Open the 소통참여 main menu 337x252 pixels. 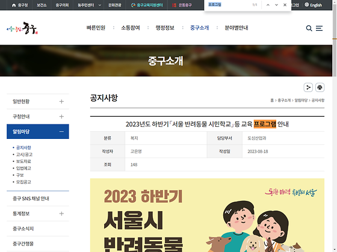[x=131, y=28]
